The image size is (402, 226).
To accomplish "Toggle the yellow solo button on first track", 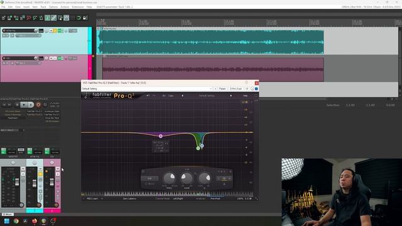I will coord(55,31).
